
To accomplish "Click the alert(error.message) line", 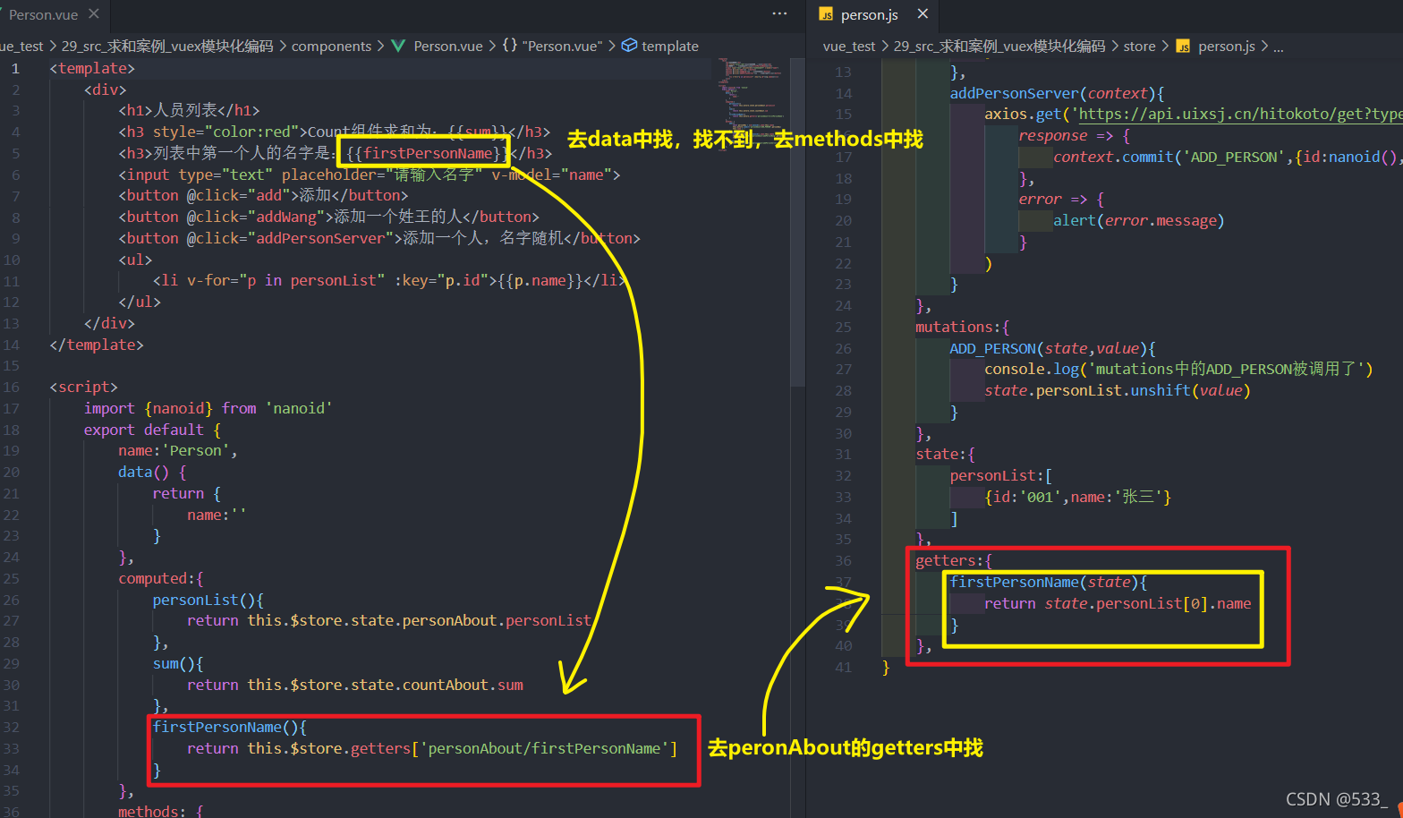I will (1138, 220).
